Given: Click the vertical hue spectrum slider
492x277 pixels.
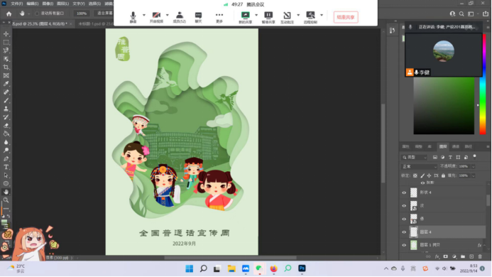Looking at the screenshot, I should point(483,85).
